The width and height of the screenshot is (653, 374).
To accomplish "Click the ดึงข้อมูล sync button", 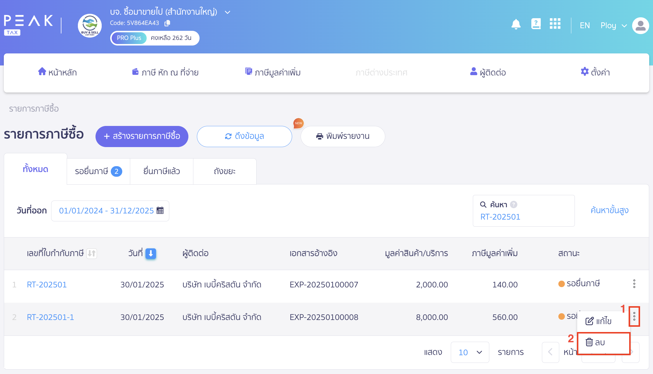I will (244, 136).
